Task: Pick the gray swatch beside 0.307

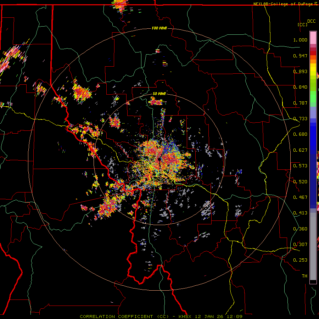Action: pos(313,246)
